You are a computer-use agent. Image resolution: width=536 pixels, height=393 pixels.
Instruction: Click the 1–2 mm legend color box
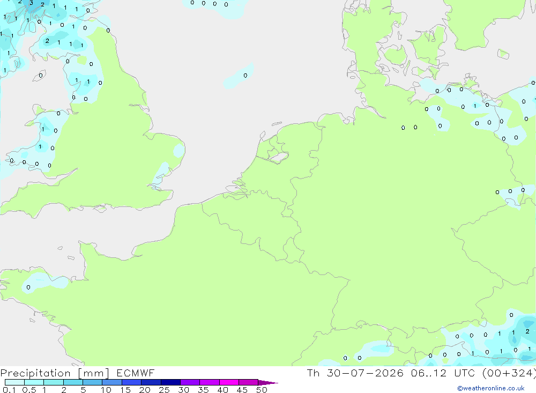(53, 382)
